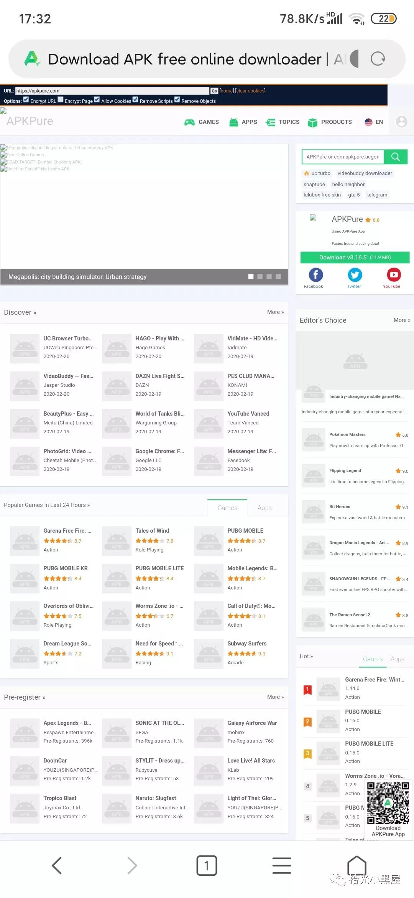Click the green search magnifier button

(396, 157)
